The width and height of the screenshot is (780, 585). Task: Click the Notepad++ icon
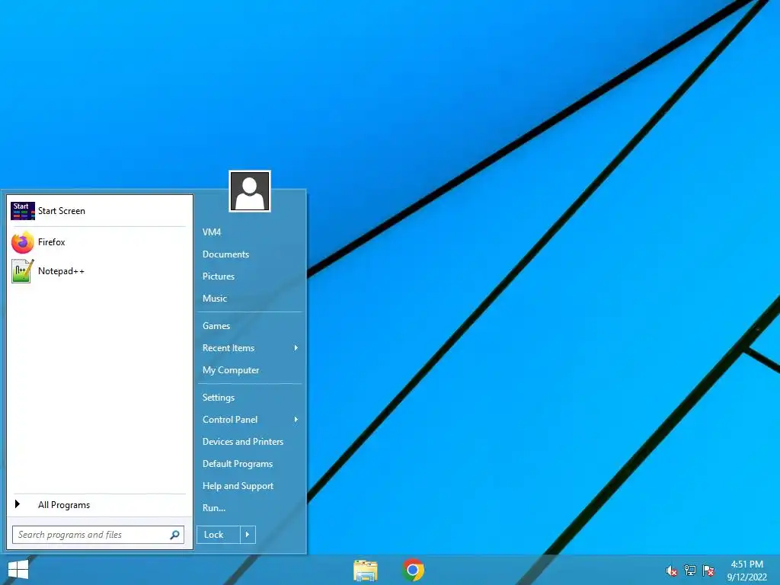point(23,271)
